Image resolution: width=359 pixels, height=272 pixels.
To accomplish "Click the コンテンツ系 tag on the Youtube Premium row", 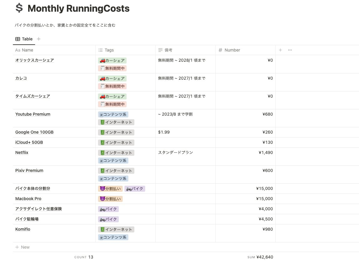I will click(x=113, y=114).
